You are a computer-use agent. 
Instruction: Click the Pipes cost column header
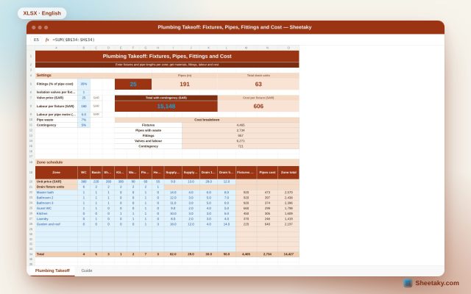(x=267, y=173)
